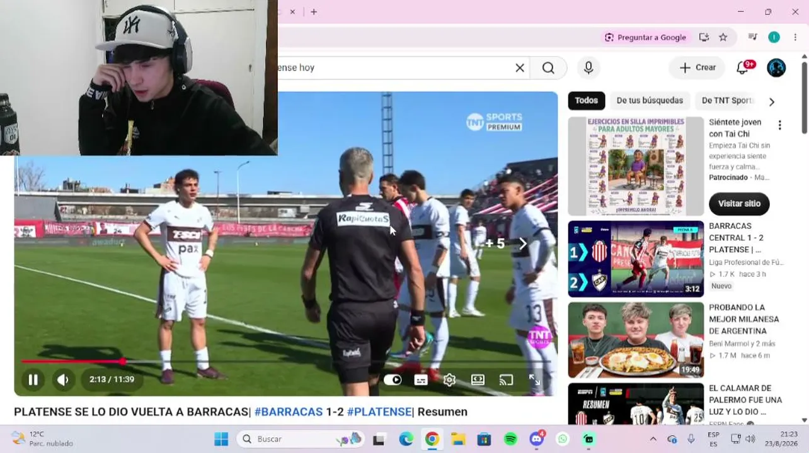The width and height of the screenshot is (809, 453).
Task: Open EL CALAMAR DE PALERMO title link
Action: [x=745, y=400]
